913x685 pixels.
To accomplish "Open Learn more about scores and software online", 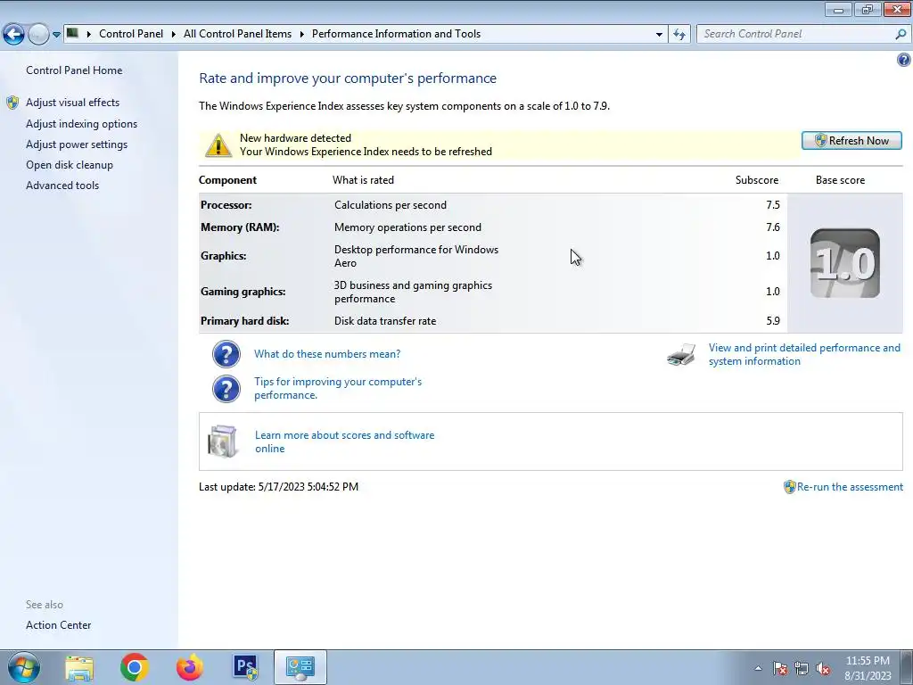I will click(x=345, y=442).
